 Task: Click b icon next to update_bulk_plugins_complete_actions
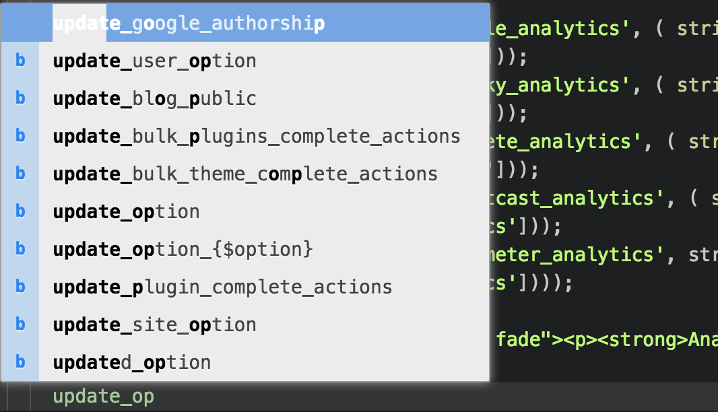(20, 135)
